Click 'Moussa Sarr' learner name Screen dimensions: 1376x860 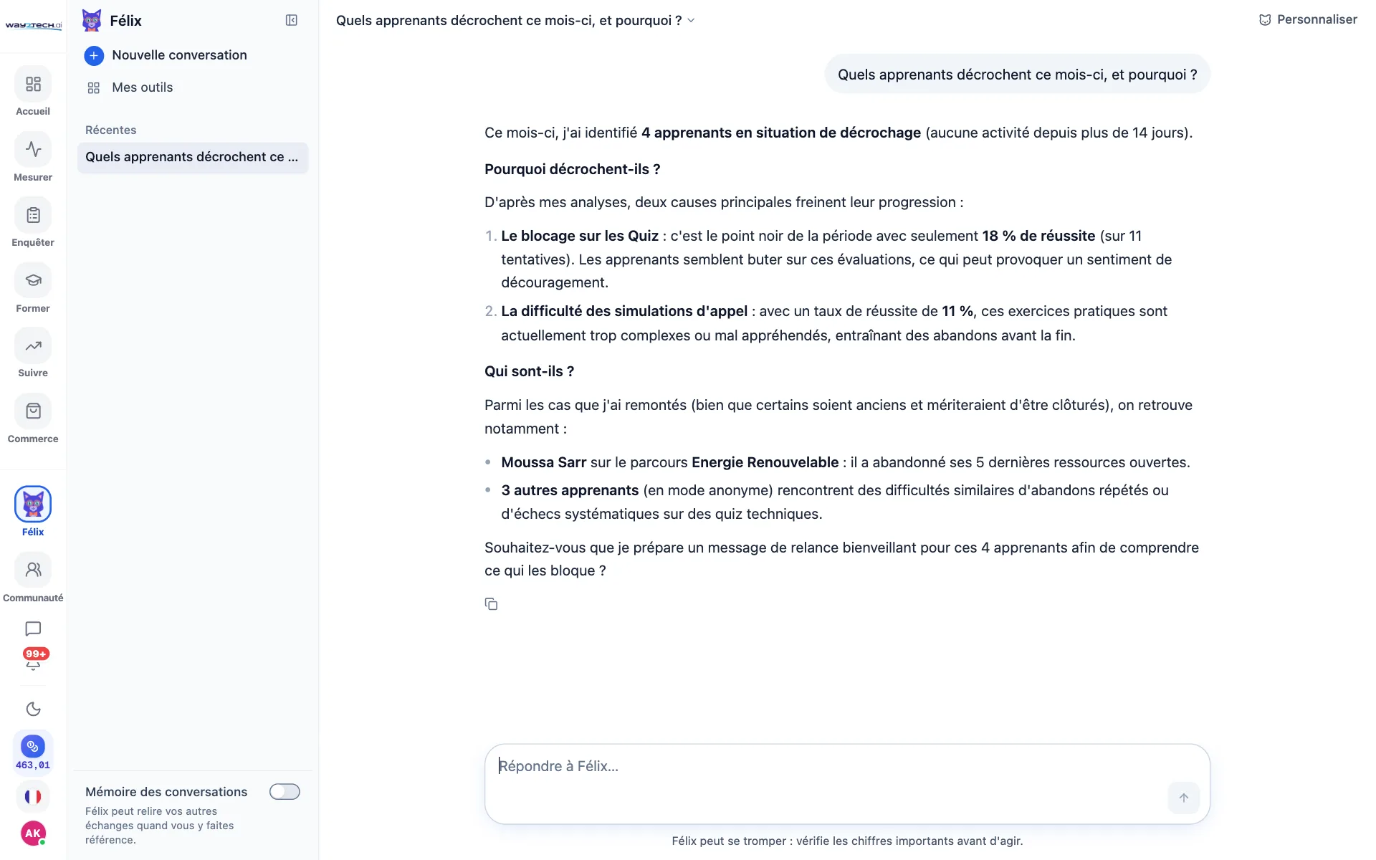544,462
